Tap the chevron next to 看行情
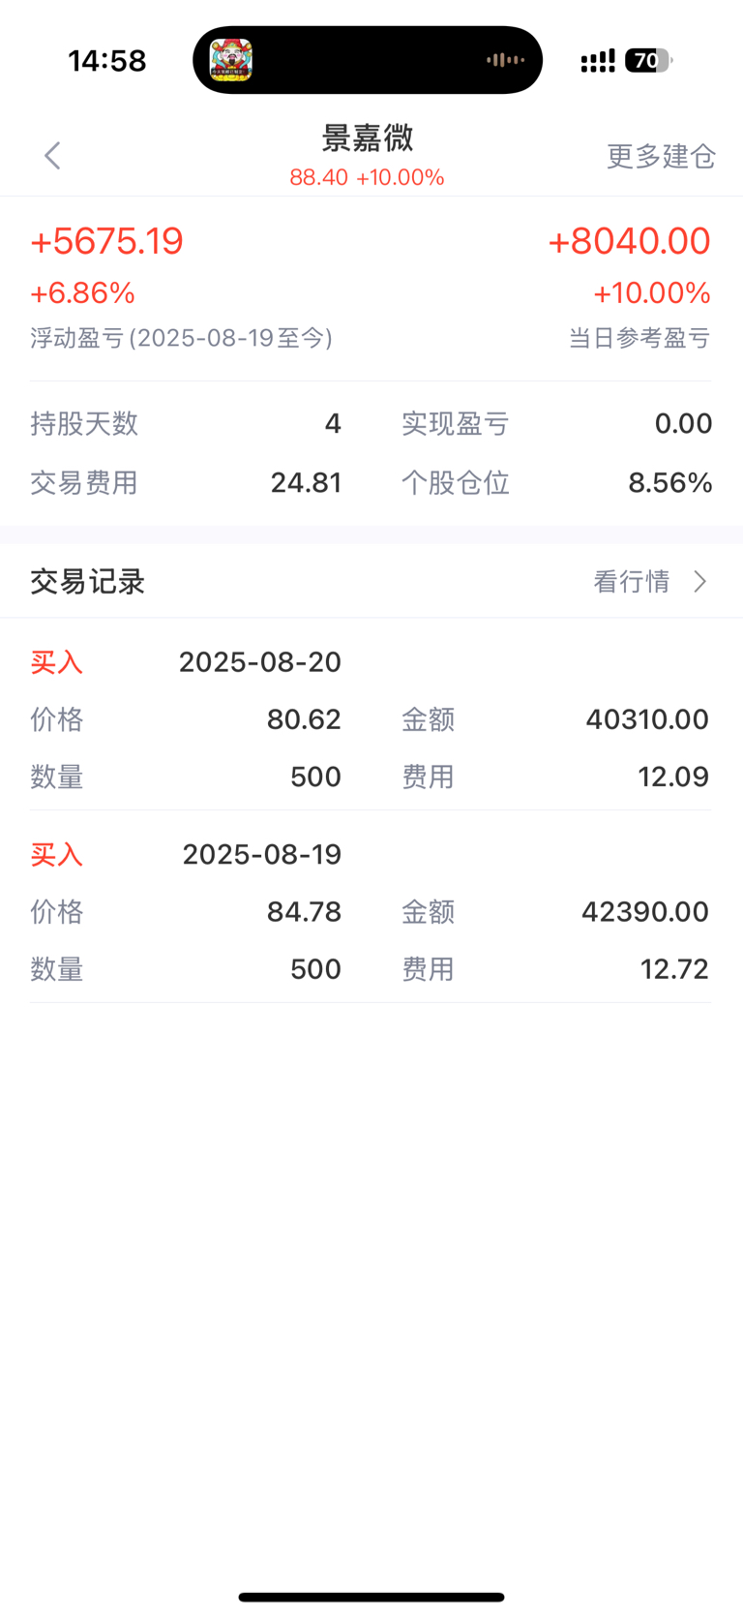This screenshot has height=1617, width=743. pyautogui.click(x=700, y=581)
